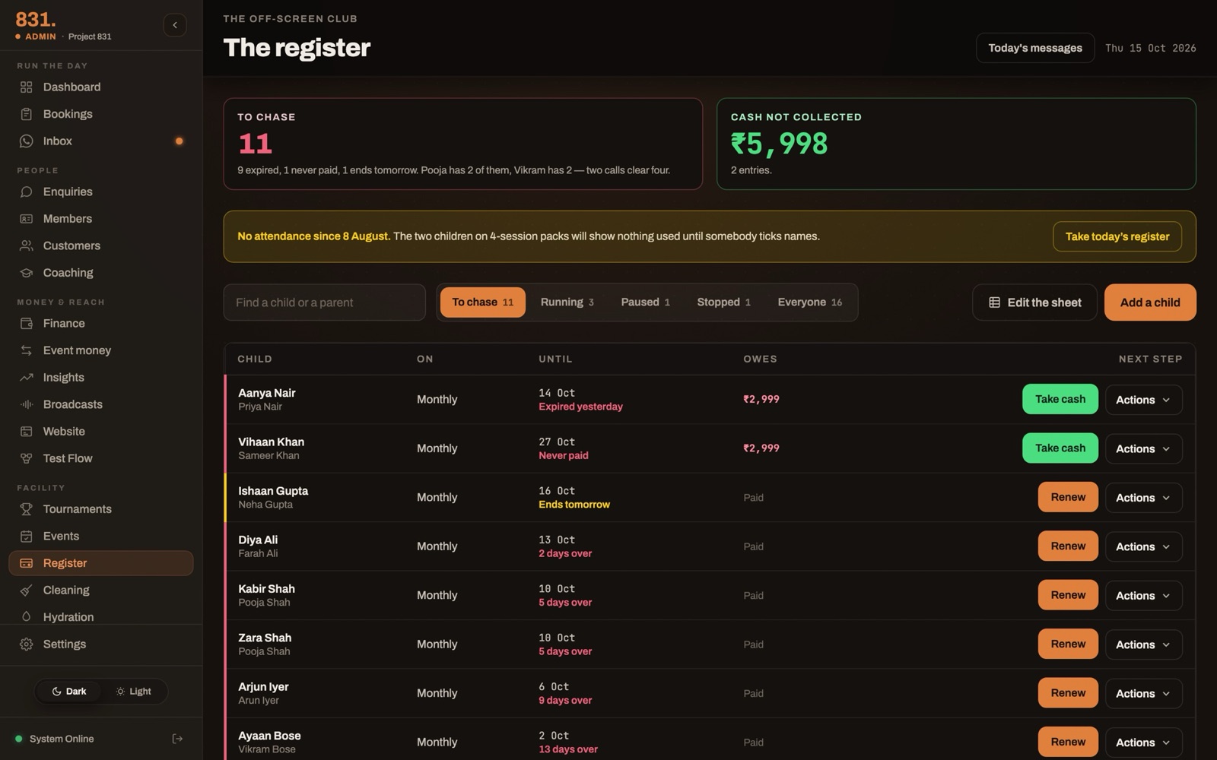Image resolution: width=1217 pixels, height=760 pixels.
Task: Renew Ishaan Gupta's membership
Action: [x=1068, y=497]
